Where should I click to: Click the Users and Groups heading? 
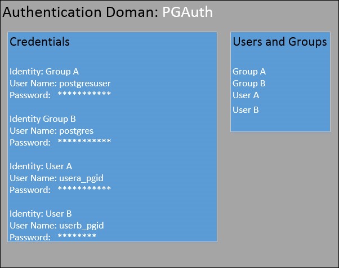click(x=280, y=42)
